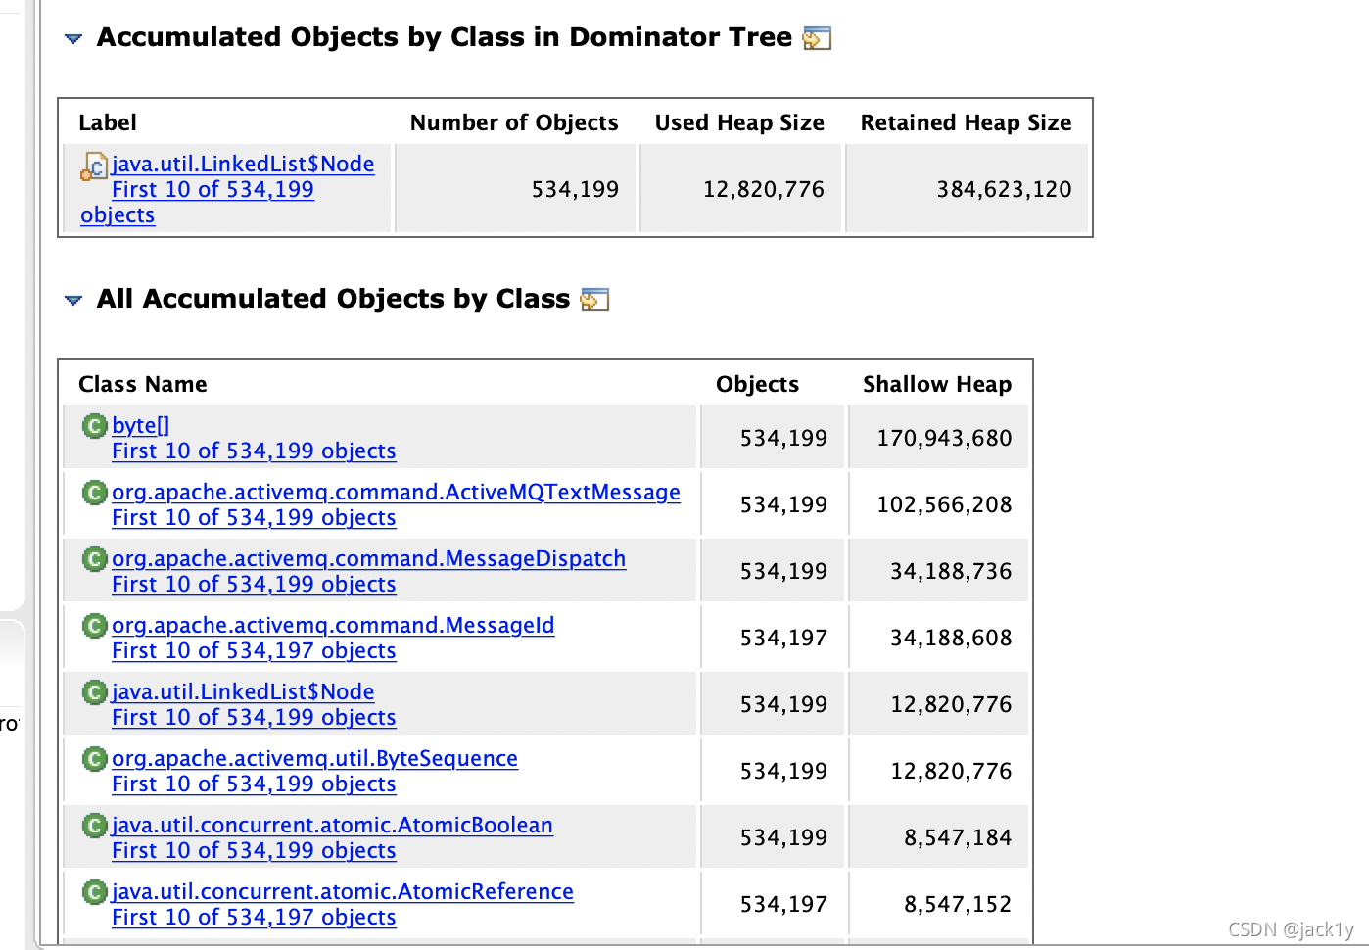Screen dimensions: 1369x950
Task: Click the Used Heap Size column header
Action: pyautogui.click(x=739, y=122)
